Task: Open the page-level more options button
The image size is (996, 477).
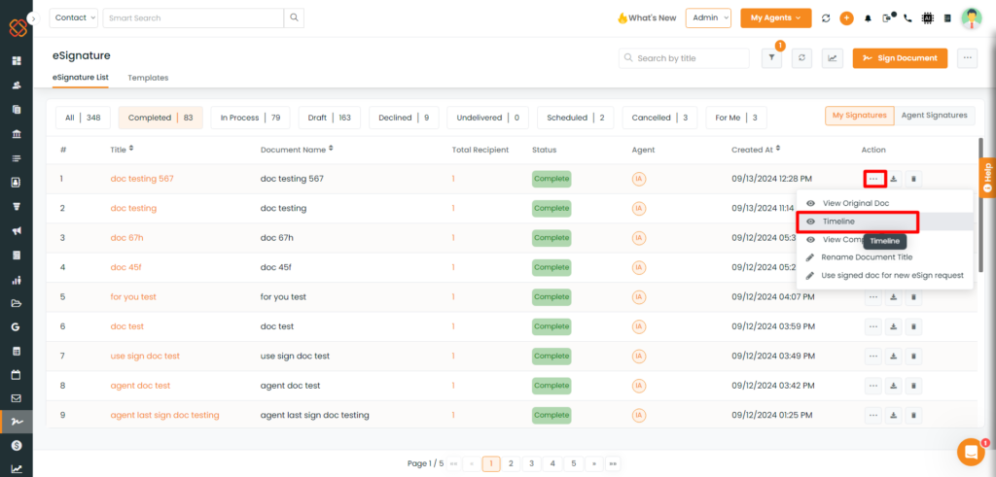Action: (x=967, y=57)
